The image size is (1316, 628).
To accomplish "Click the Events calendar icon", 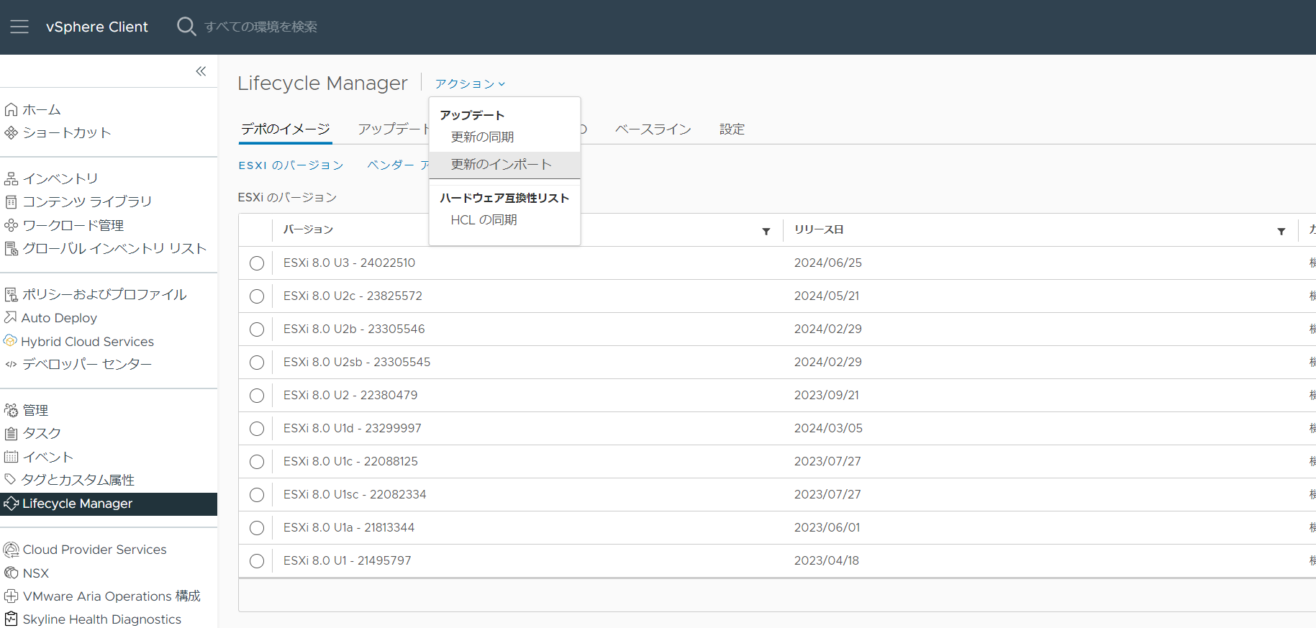I will [x=11, y=457].
